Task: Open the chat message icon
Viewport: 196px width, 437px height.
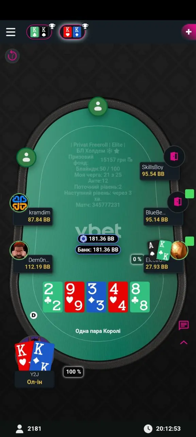Action: tap(184, 325)
